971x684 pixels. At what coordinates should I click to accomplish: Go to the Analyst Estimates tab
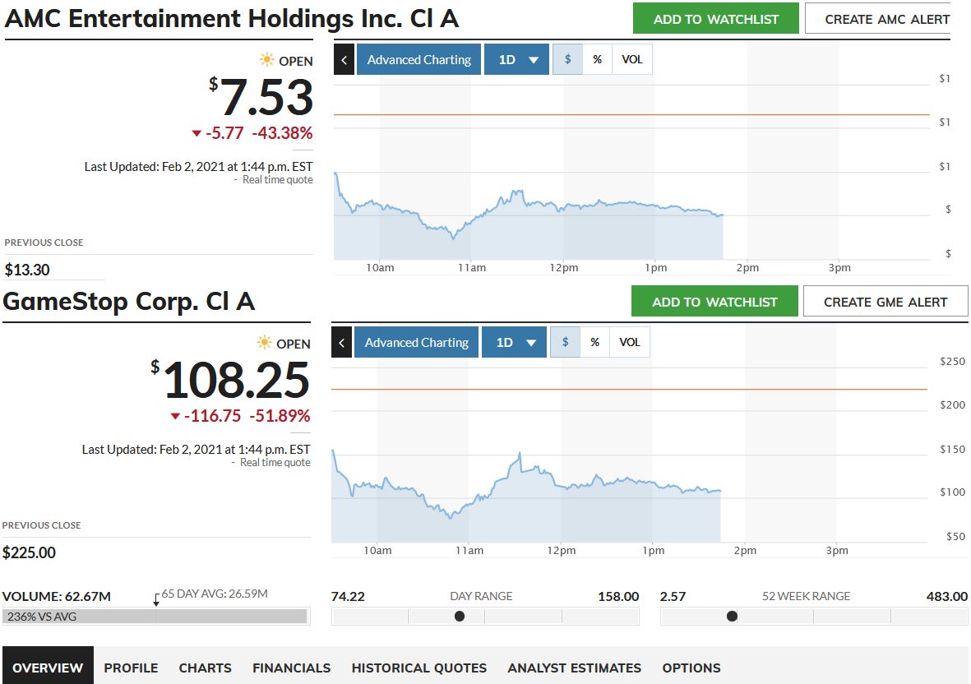point(574,668)
